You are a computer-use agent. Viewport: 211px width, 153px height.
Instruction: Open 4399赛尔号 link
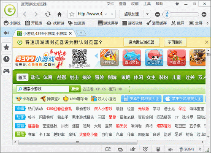coord(75,99)
